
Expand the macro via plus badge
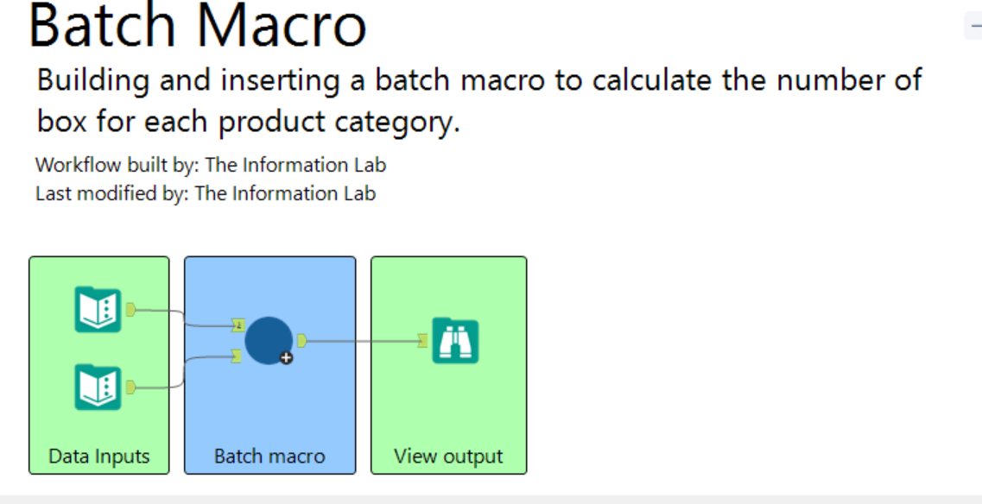pyautogui.click(x=286, y=358)
